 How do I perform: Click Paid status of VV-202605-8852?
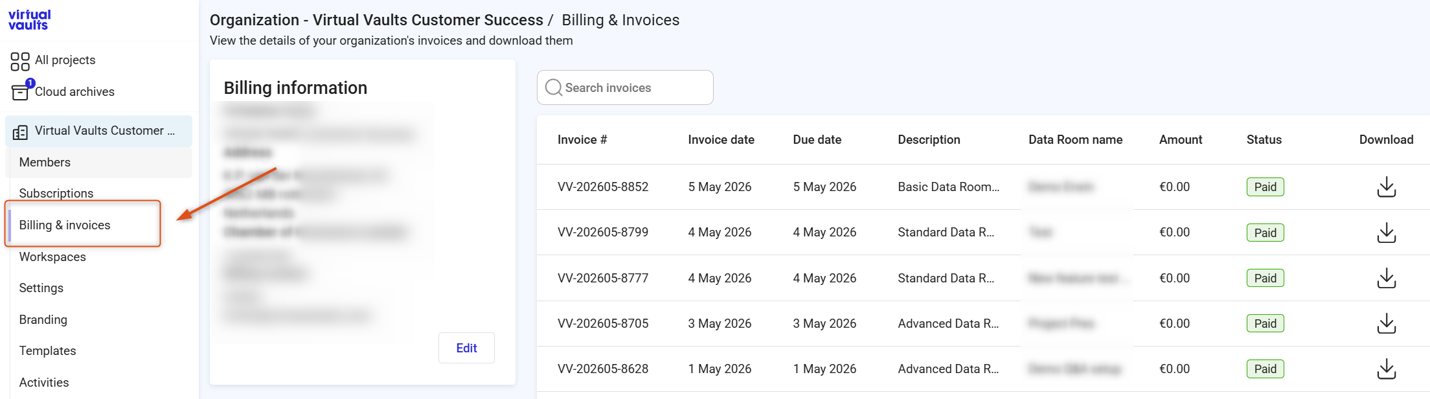click(x=1265, y=187)
